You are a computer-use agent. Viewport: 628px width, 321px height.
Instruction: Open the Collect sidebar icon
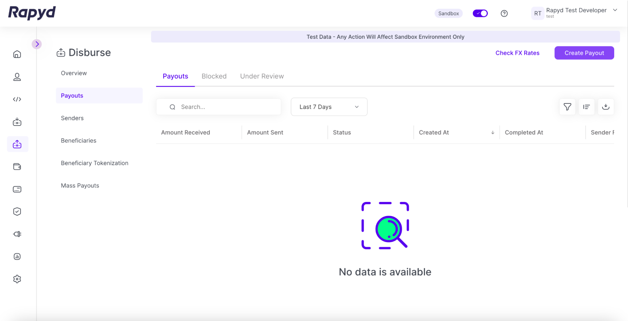[17, 122]
